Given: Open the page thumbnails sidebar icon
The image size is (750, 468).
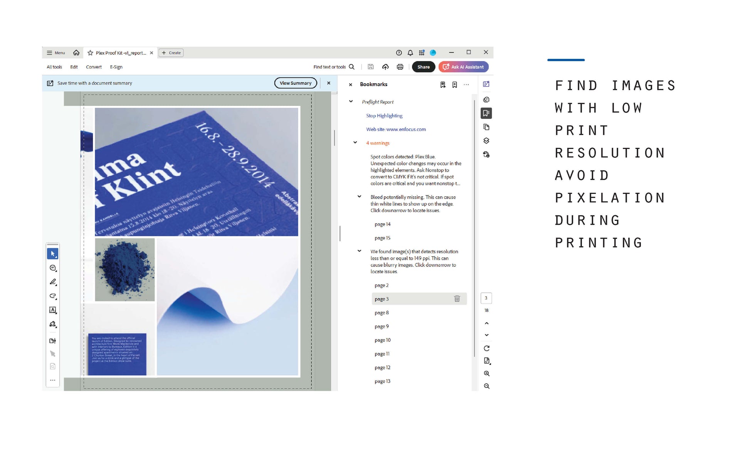Looking at the screenshot, I should 486,127.
